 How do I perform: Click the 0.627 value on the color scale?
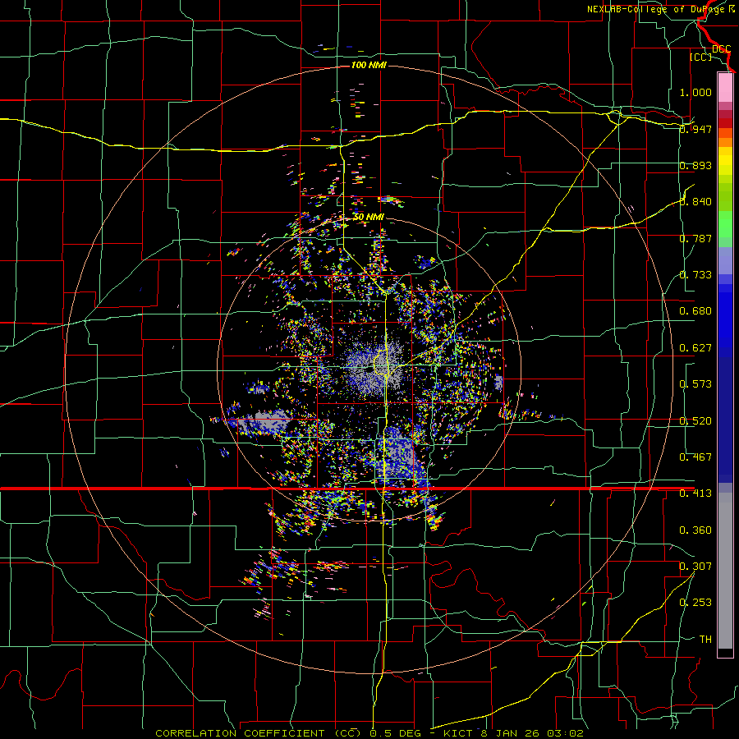pyautogui.click(x=695, y=348)
